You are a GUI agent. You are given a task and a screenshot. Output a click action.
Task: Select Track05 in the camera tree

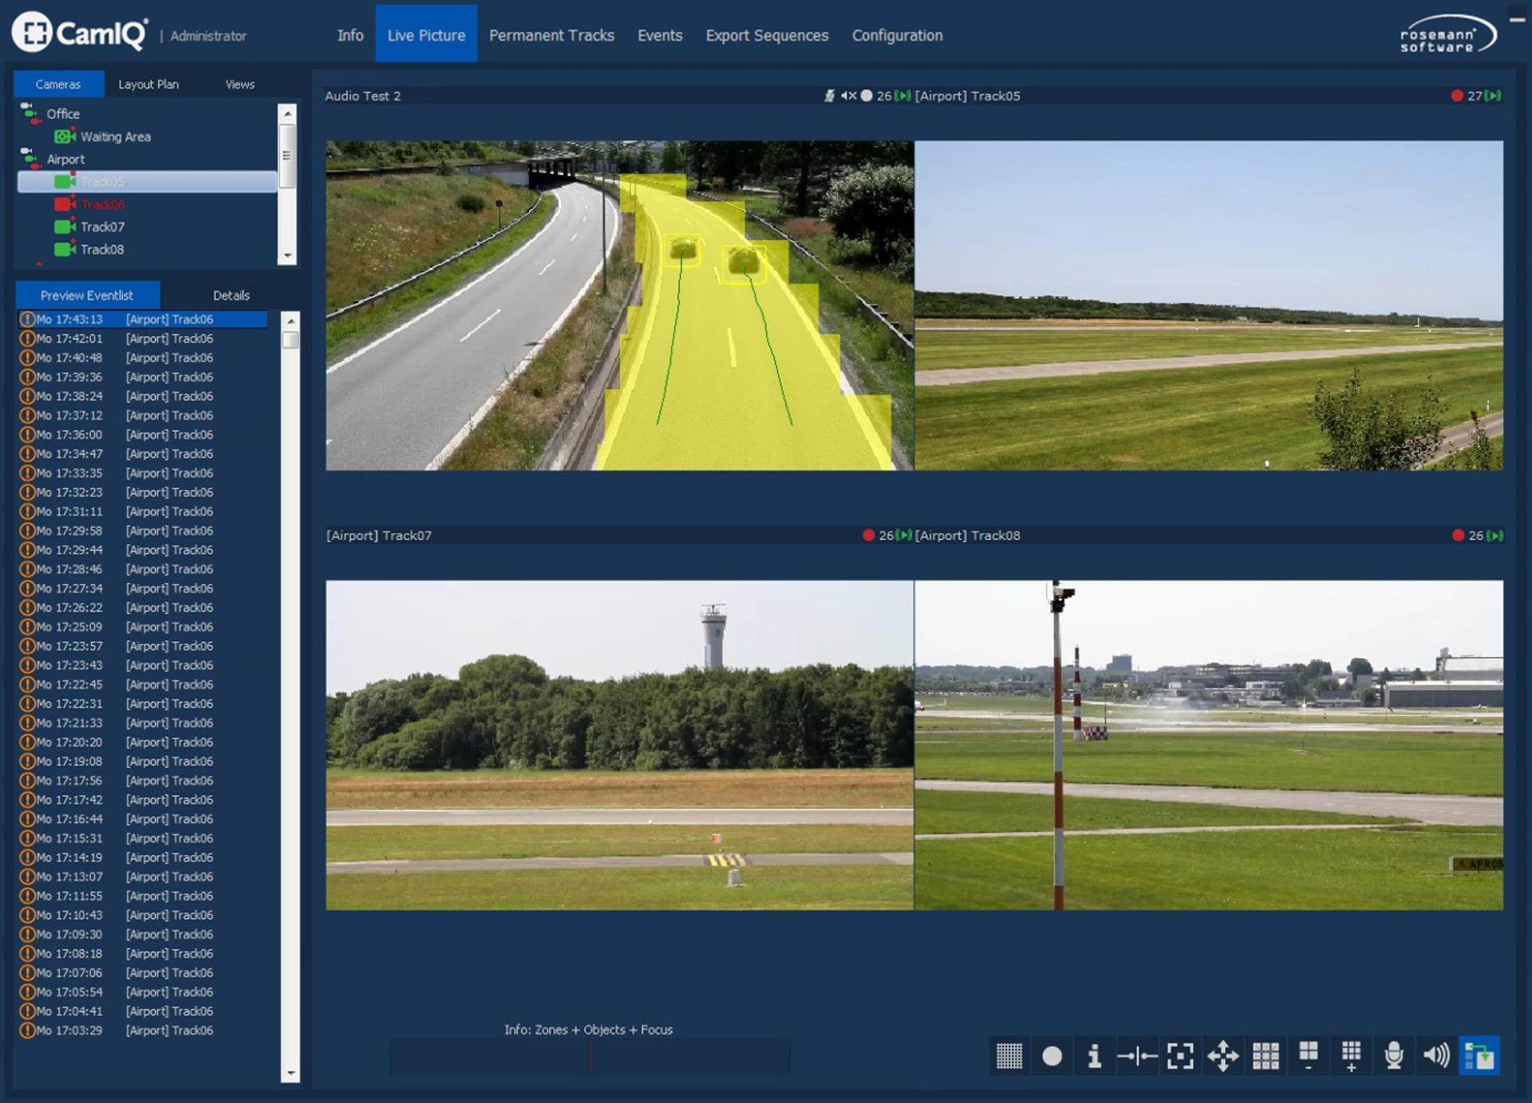[x=148, y=182]
